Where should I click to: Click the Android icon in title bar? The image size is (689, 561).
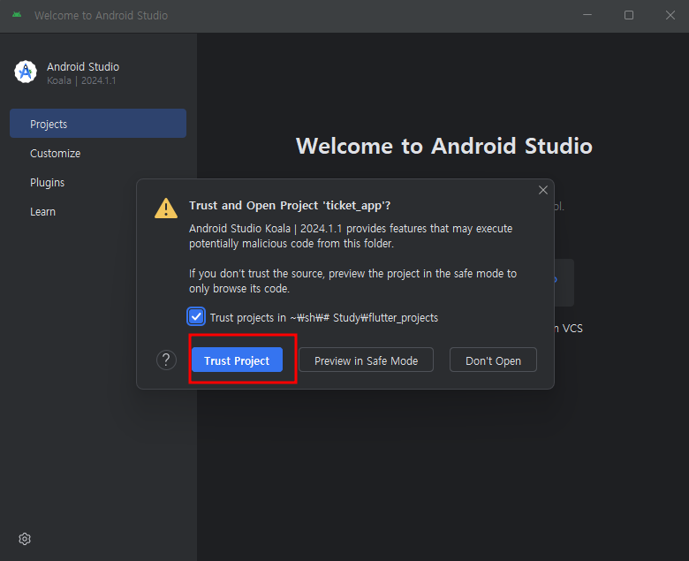click(17, 15)
